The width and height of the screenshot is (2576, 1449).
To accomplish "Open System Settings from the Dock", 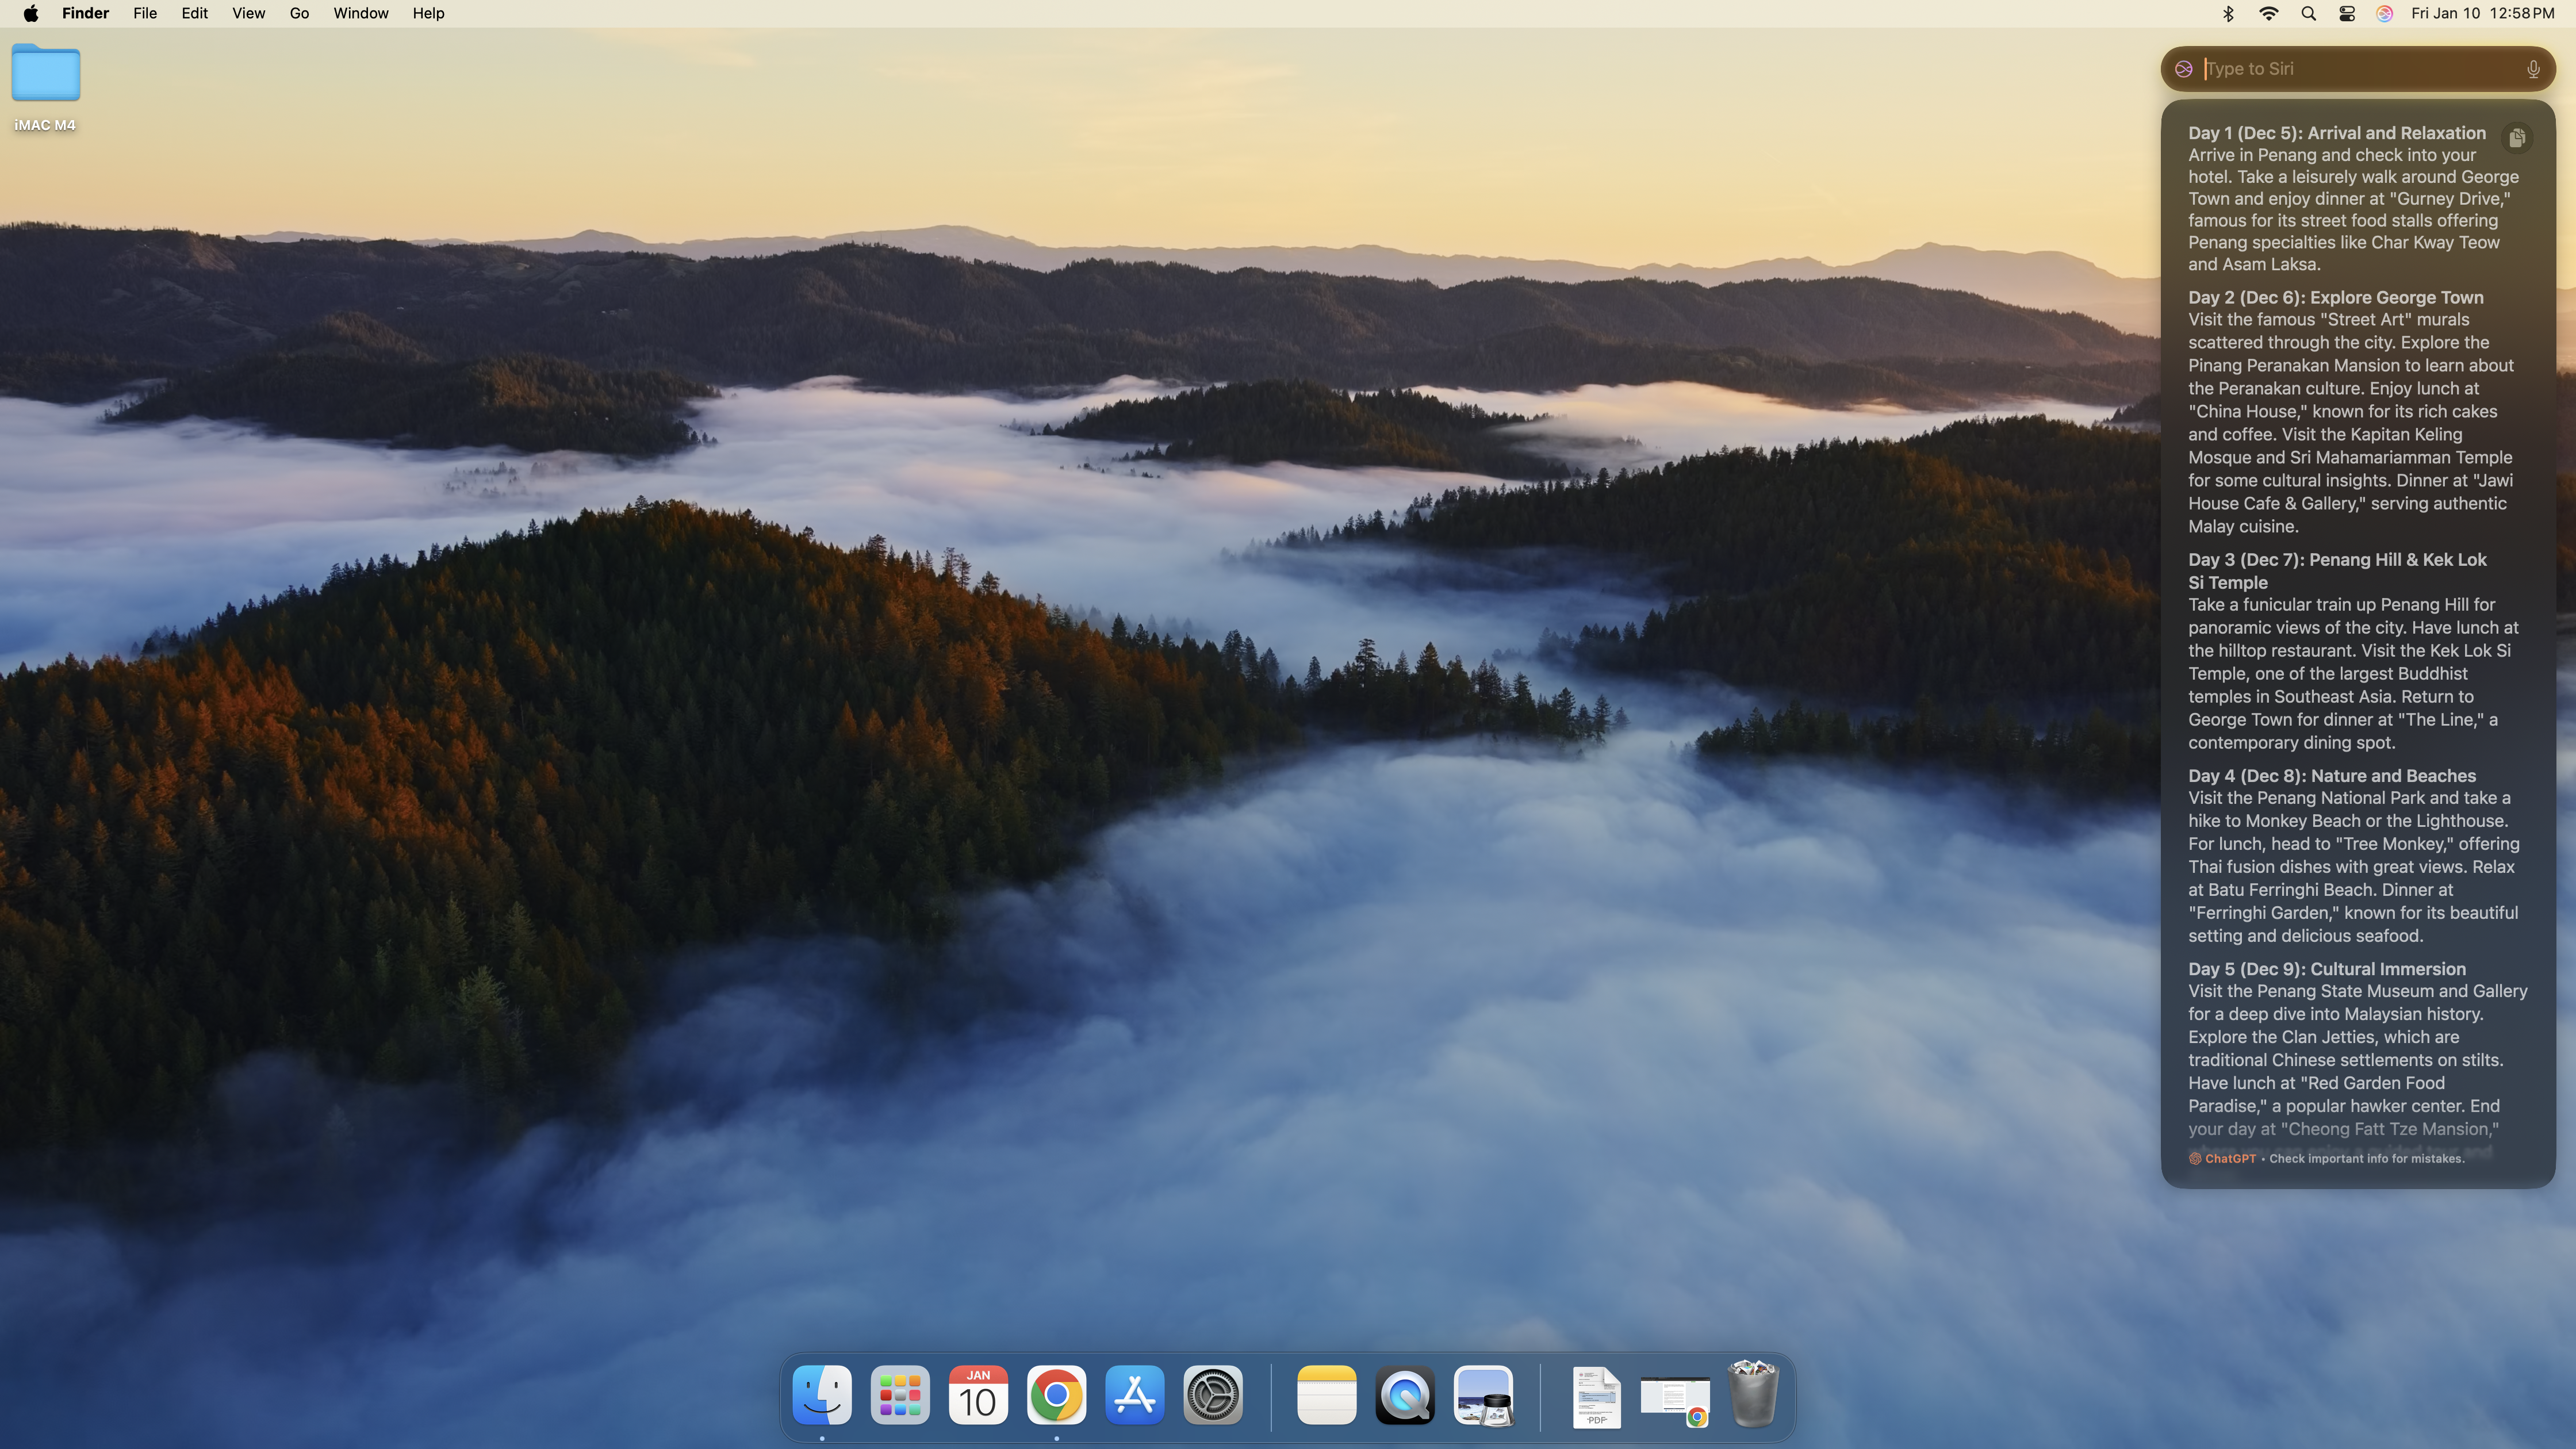I will pyautogui.click(x=1212, y=1395).
